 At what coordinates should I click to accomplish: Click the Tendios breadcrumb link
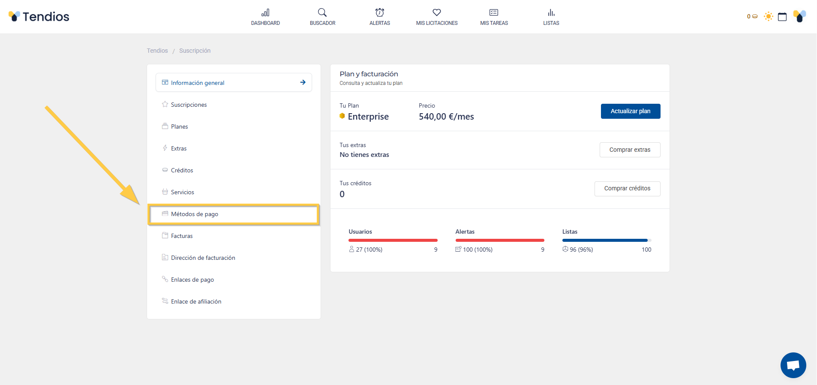(x=157, y=51)
